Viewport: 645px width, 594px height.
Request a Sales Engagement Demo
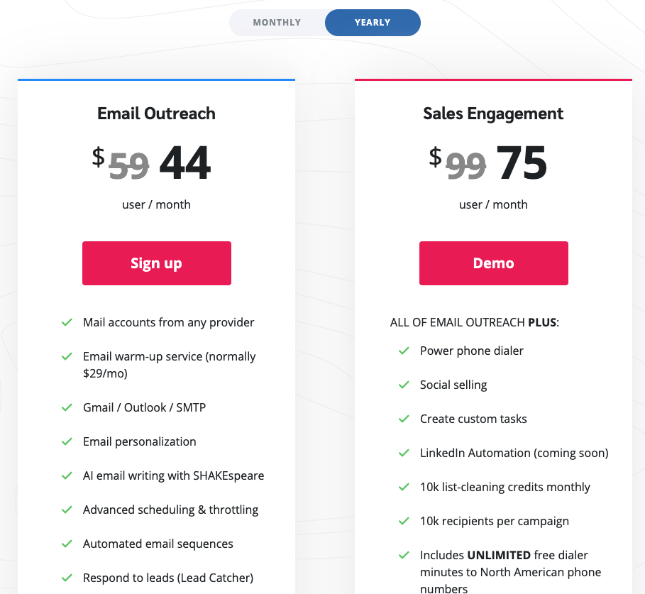point(494,263)
